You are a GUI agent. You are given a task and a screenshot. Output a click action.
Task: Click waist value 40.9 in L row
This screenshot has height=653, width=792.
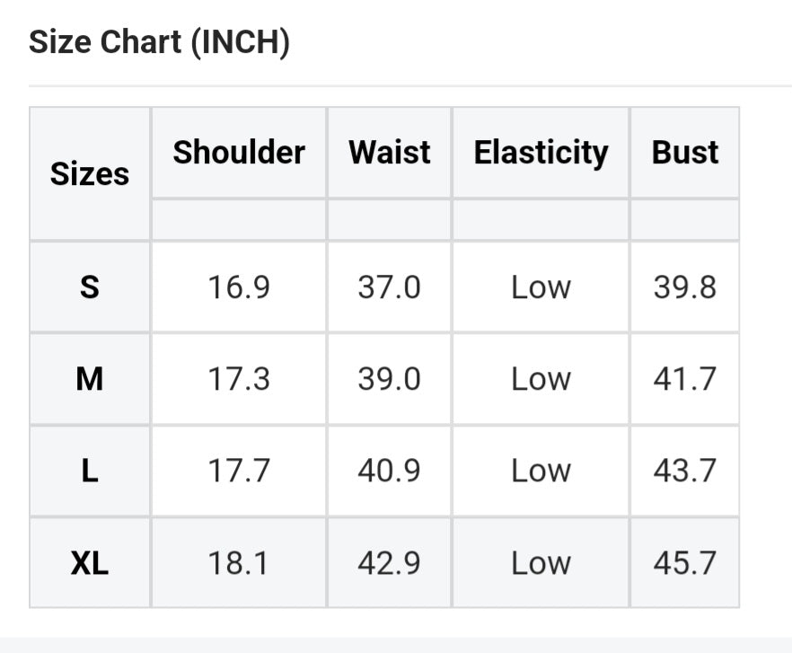coord(390,471)
